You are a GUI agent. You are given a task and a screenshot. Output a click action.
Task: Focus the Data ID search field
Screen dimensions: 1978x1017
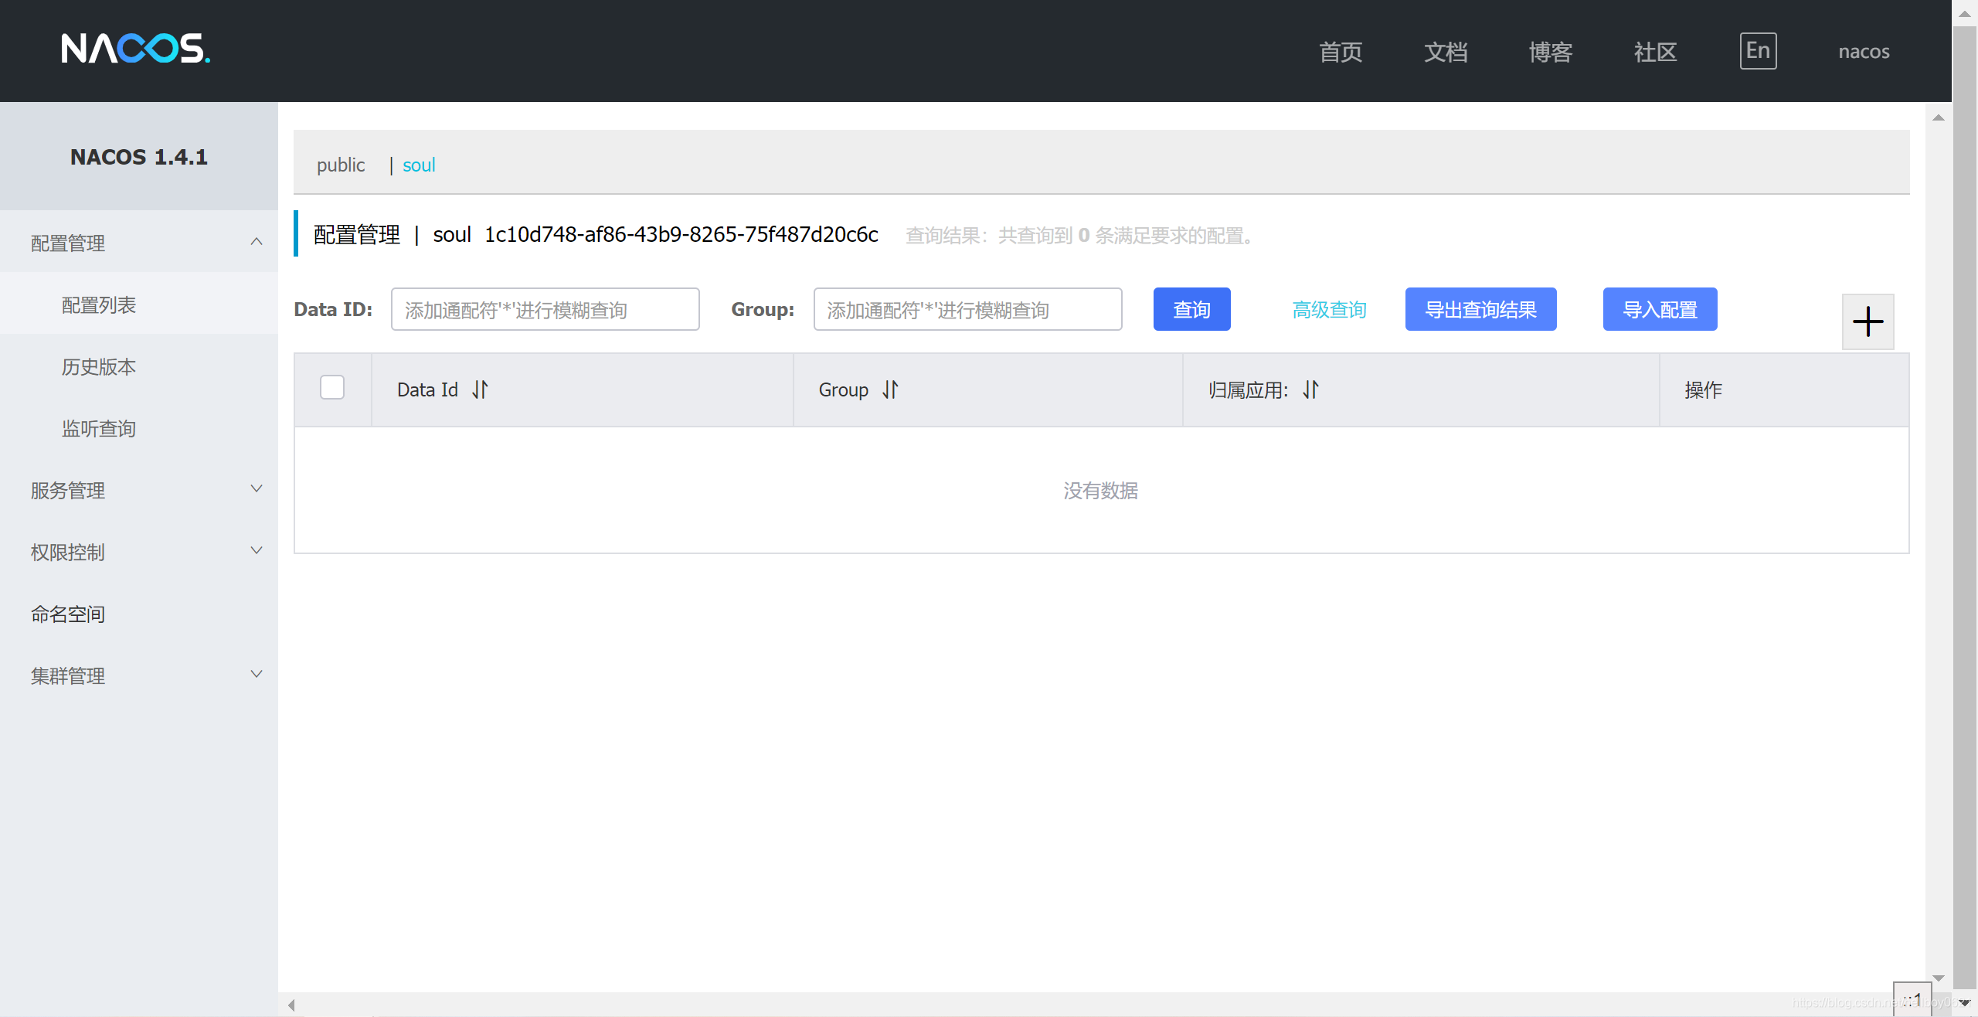coord(545,309)
